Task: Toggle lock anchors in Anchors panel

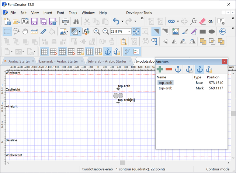Action: coord(209,69)
